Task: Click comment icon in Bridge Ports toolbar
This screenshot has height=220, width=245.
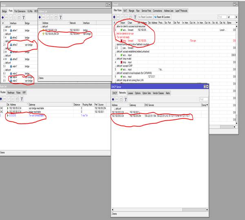Action: 19,18
